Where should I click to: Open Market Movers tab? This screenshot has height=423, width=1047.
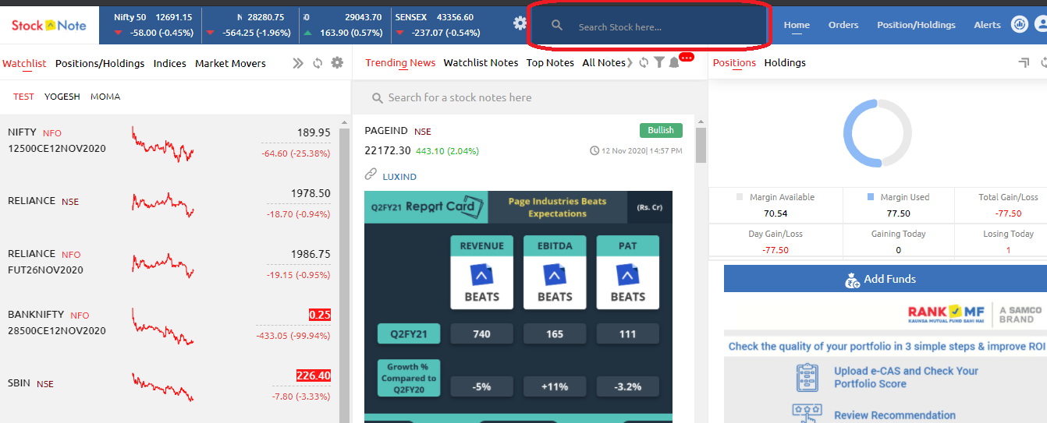click(x=230, y=63)
